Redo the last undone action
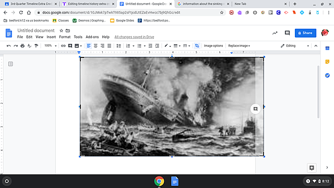 click(x=16, y=45)
